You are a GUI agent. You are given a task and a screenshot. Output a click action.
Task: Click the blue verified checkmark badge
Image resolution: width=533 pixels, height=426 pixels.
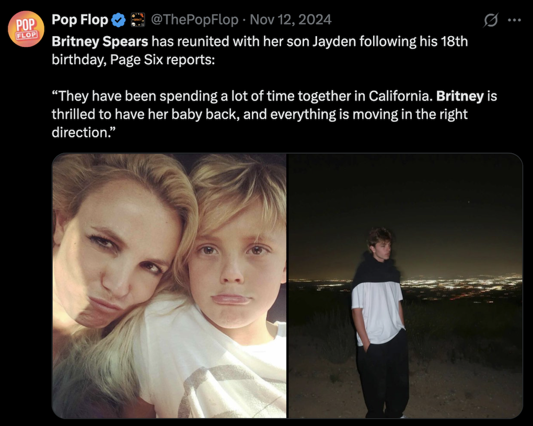click(119, 20)
